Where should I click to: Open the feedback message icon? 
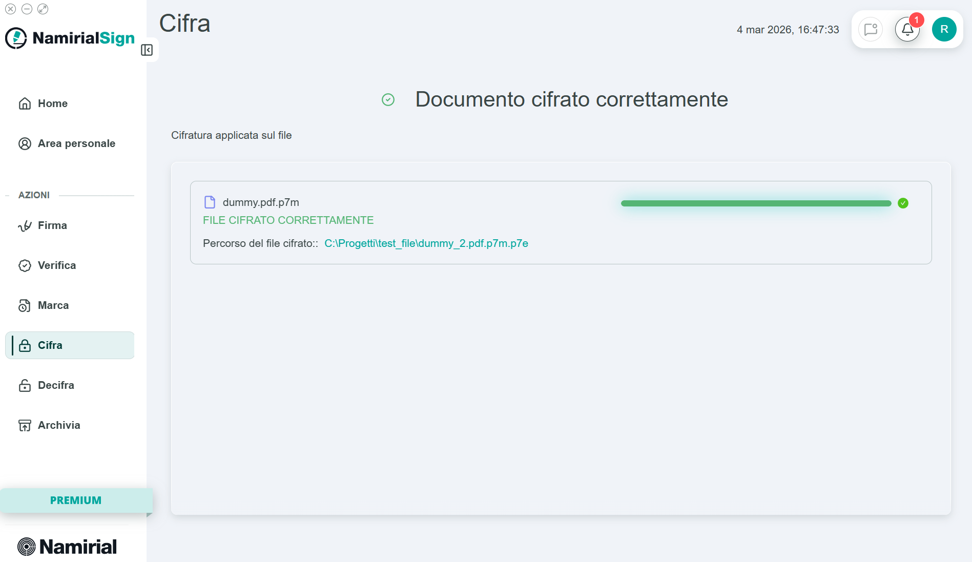pos(871,29)
